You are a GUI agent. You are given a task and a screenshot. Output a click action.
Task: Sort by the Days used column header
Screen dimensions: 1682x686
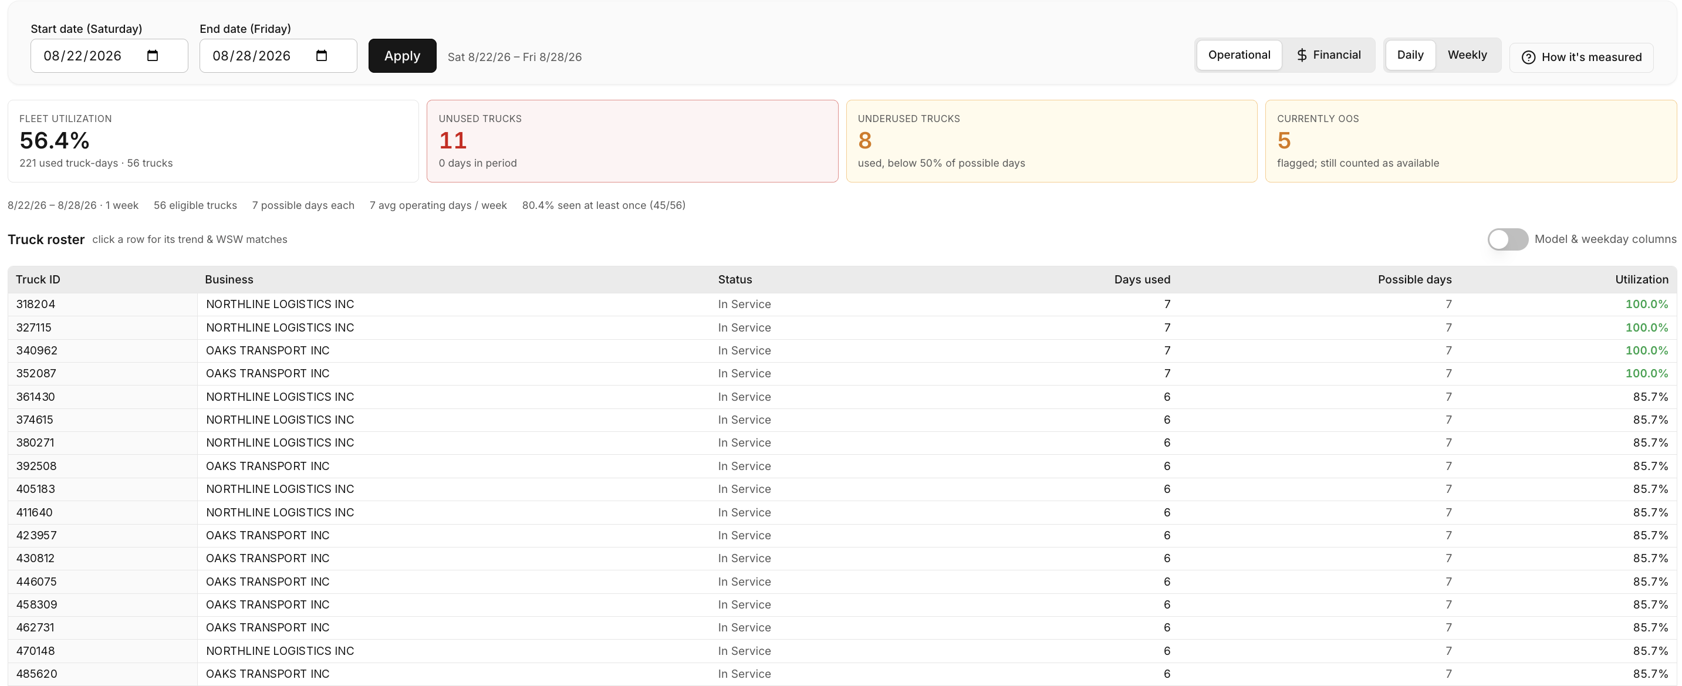[1142, 279]
